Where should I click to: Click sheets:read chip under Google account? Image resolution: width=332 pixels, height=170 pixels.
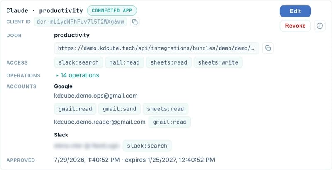coord(165,109)
